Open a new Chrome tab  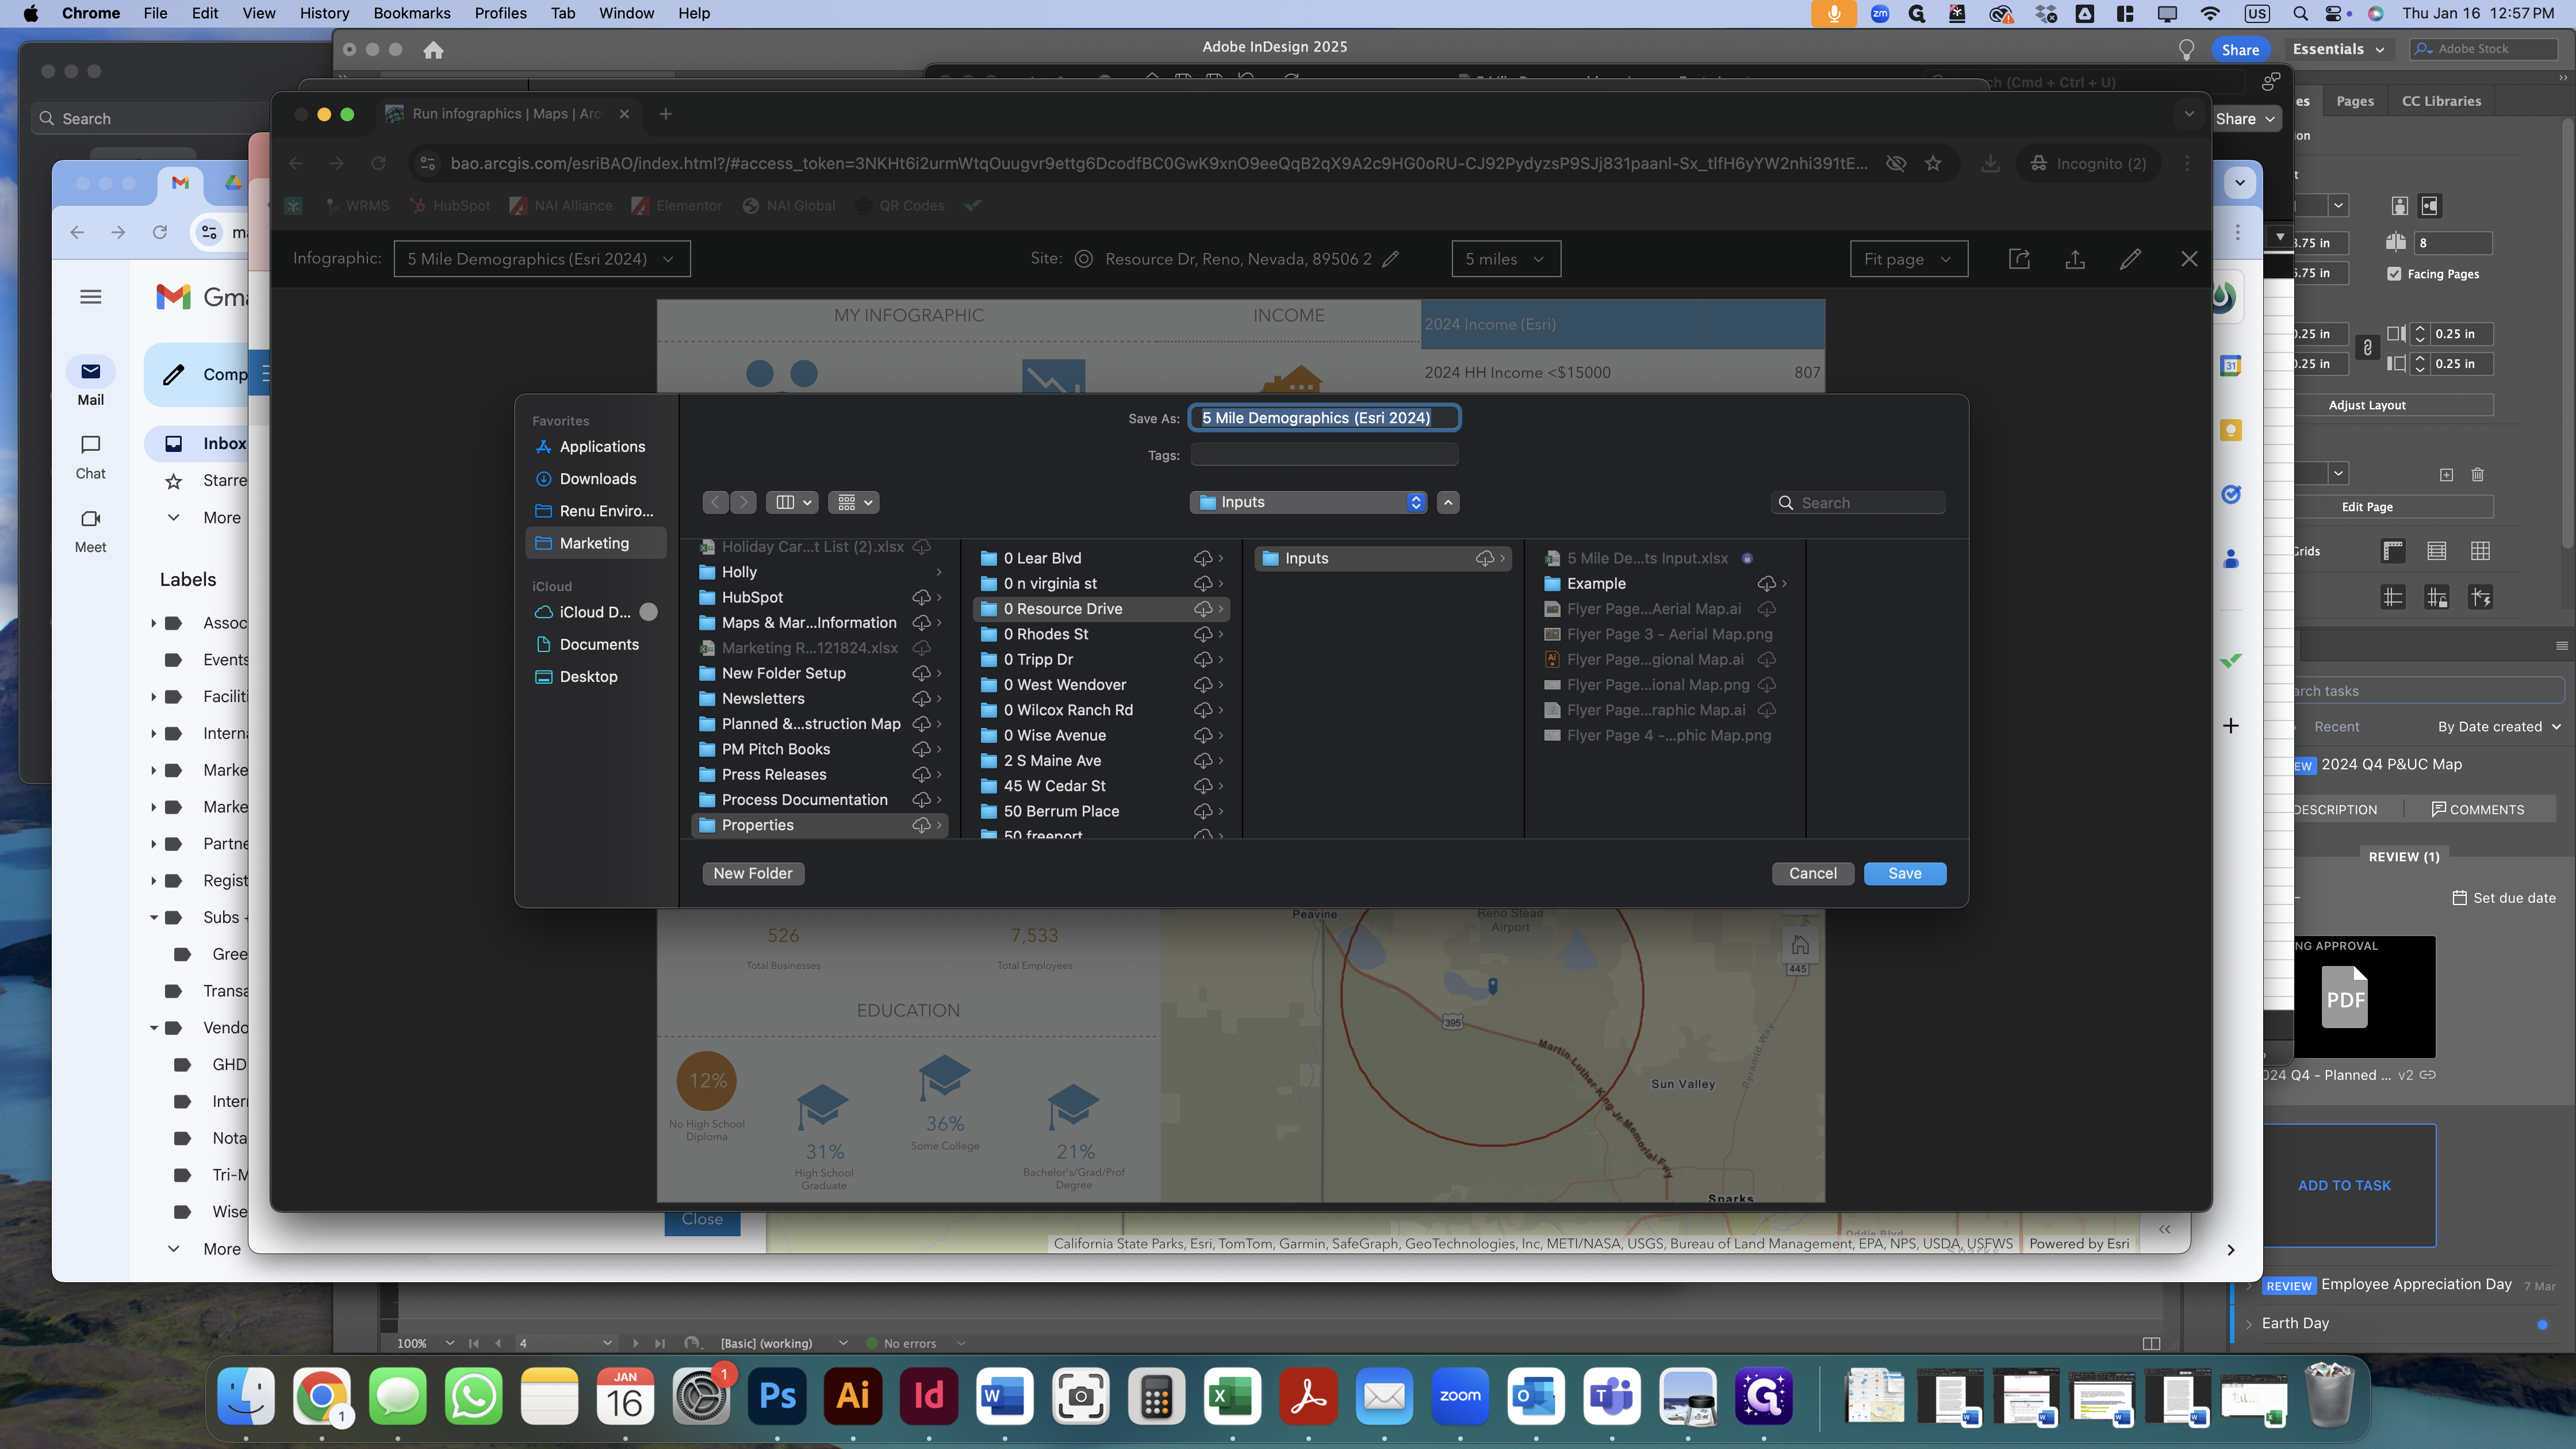point(665,114)
